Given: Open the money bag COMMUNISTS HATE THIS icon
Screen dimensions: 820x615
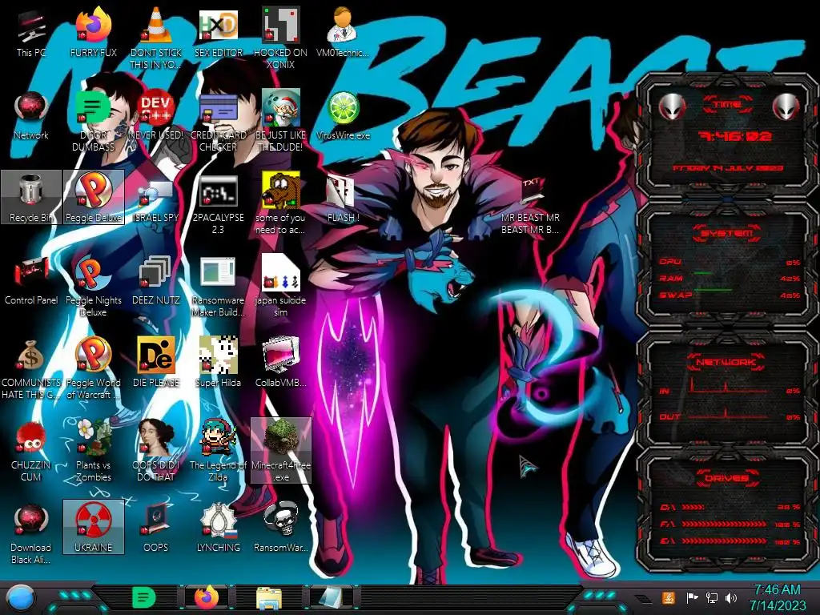Looking at the screenshot, I should pos(31,368).
